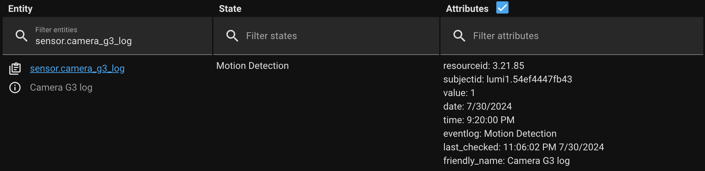Focus the Filter entities input field
Image resolution: width=705 pixels, height=171 pixels.
pos(119,41)
